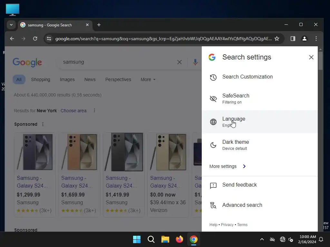Open Windows notifications bell
The image size is (330, 247).
coord(321,239)
